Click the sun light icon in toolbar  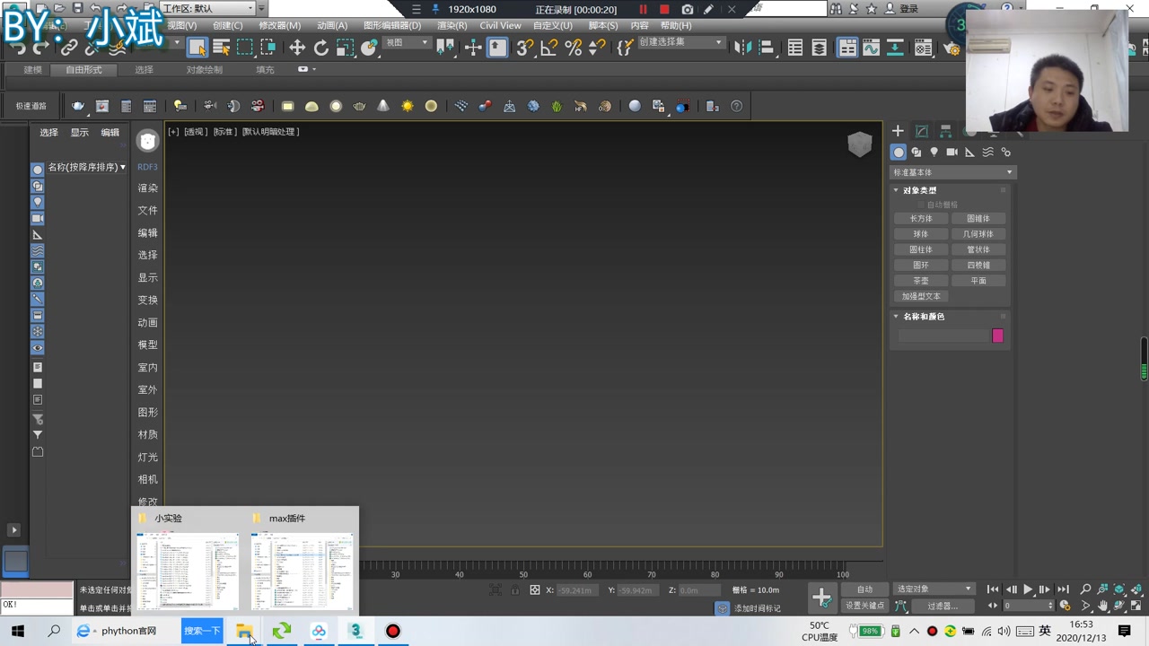click(x=408, y=106)
